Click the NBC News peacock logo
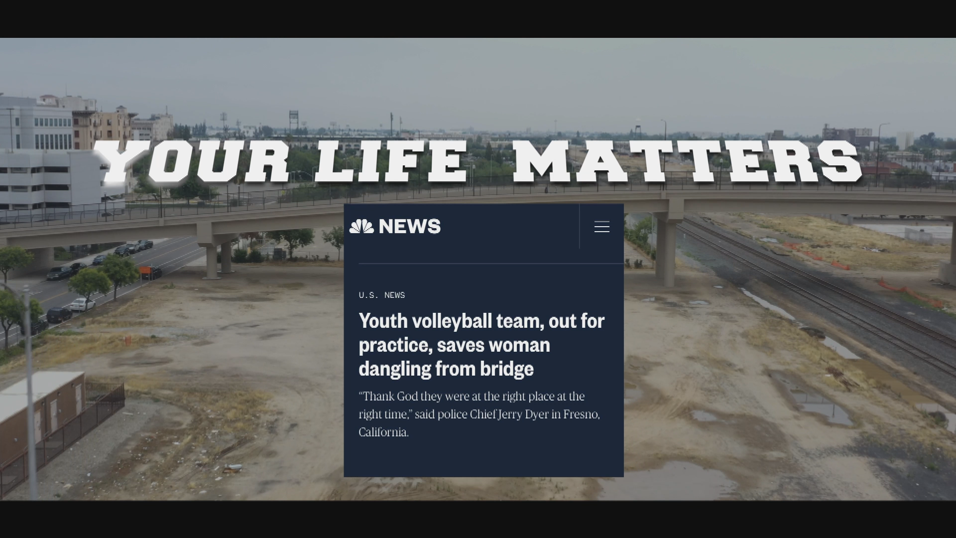The image size is (956, 538). (361, 227)
